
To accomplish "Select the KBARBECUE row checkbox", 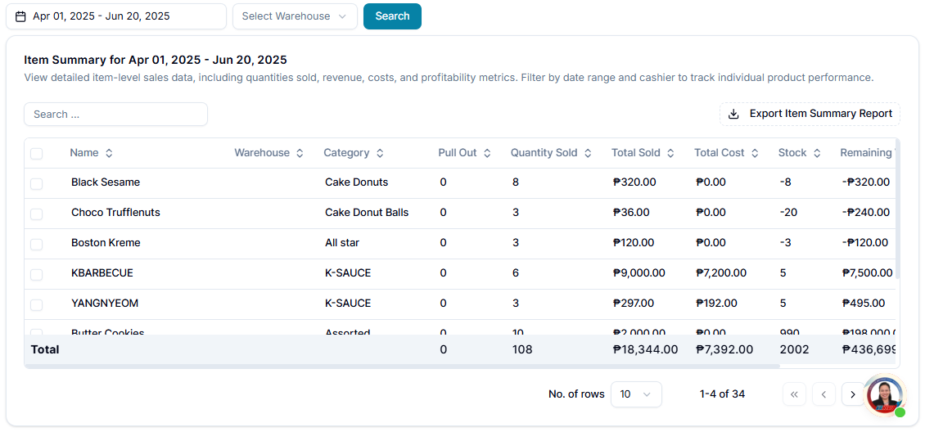I will tap(37, 274).
